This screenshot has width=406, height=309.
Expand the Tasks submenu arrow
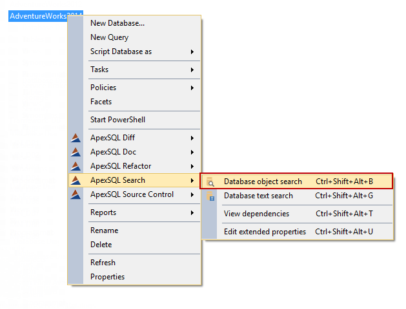192,70
